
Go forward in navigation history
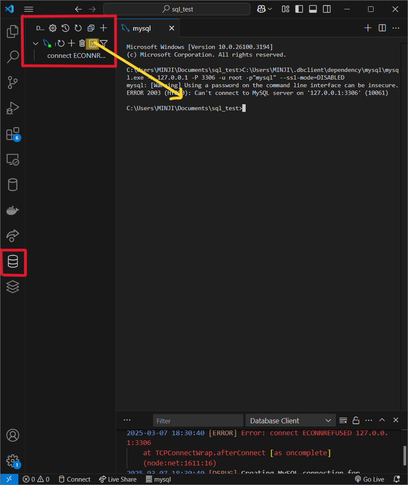pyautogui.click(x=92, y=9)
